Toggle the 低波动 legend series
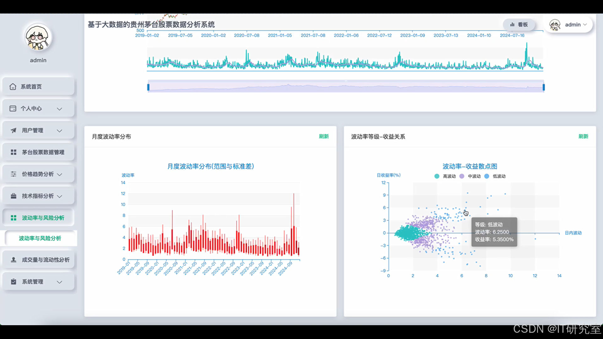Screen dimensions: 603x339 click(x=495, y=176)
